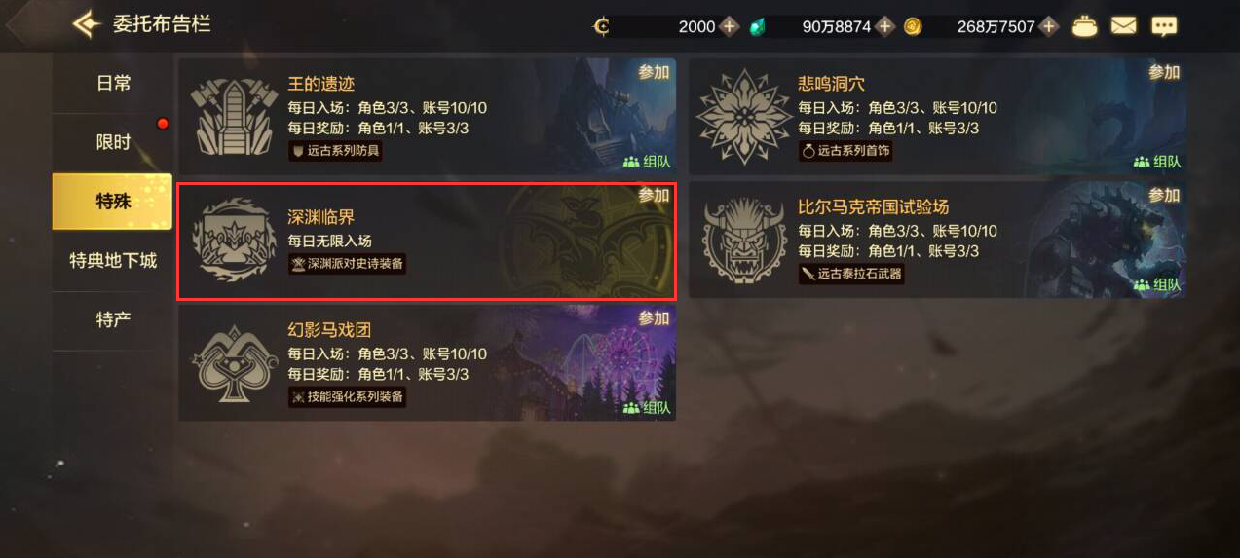Switch to the 日常 tab

[x=113, y=84]
